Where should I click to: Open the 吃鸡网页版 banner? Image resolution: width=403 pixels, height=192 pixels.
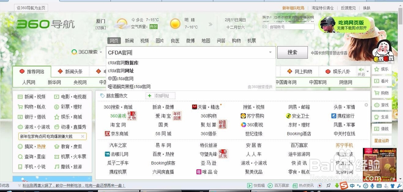click(345, 25)
